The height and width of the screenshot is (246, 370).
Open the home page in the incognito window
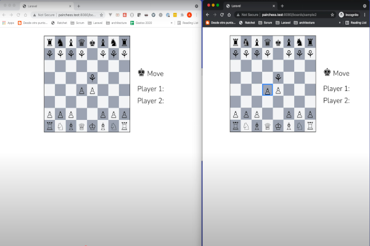click(229, 15)
